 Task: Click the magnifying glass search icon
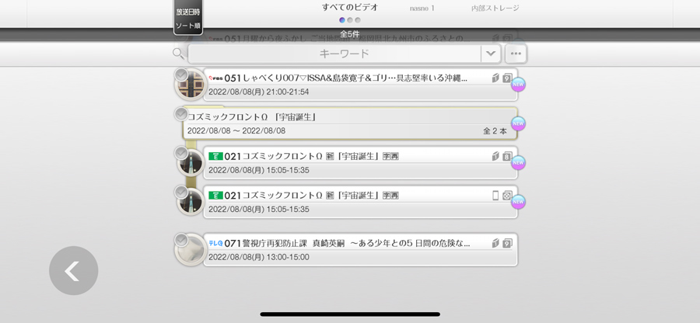(x=178, y=54)
